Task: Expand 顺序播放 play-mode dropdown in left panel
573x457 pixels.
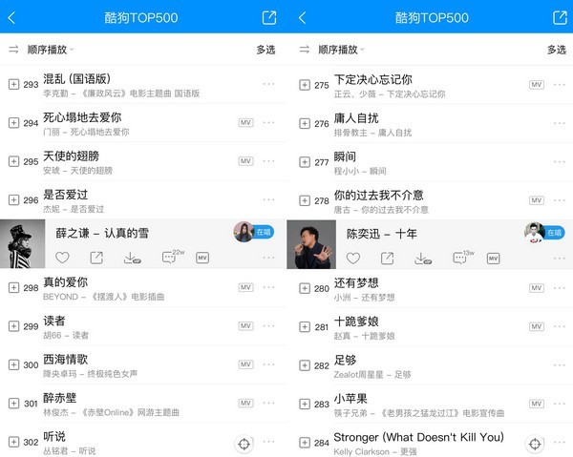Action: point(51,50)
